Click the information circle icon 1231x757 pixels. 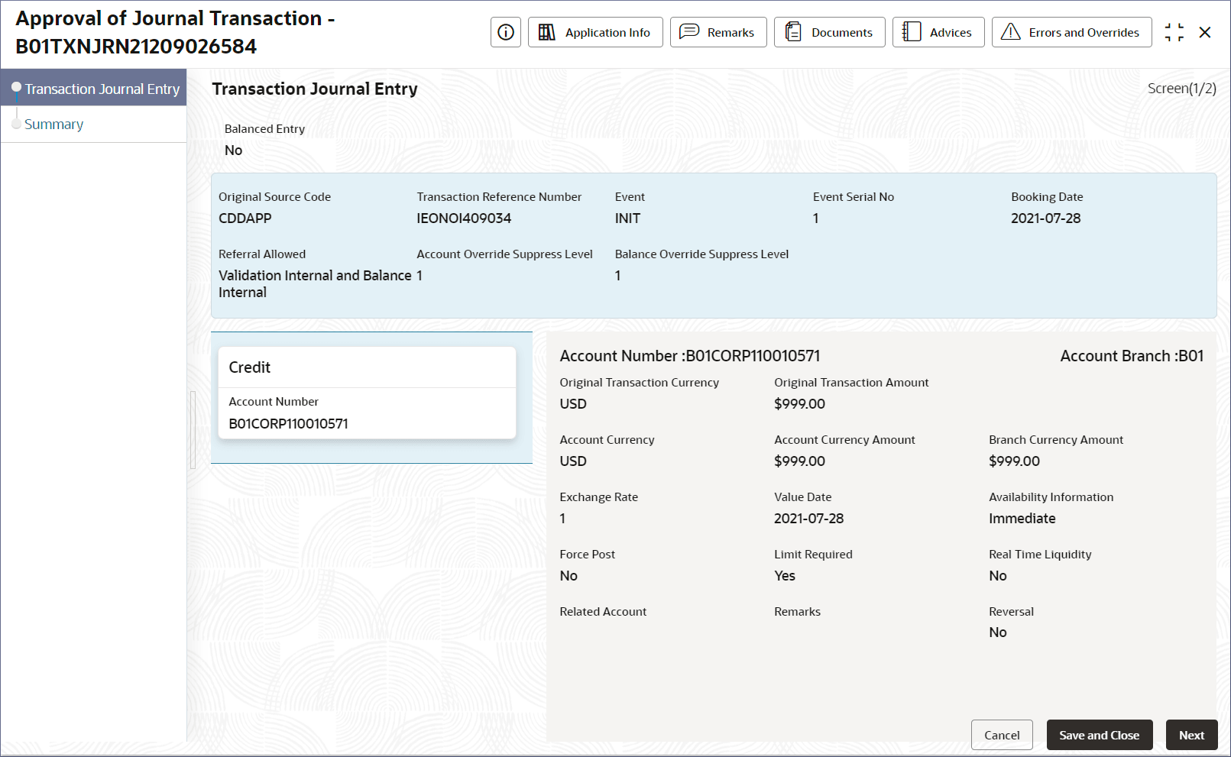click(x=505, y=32)
